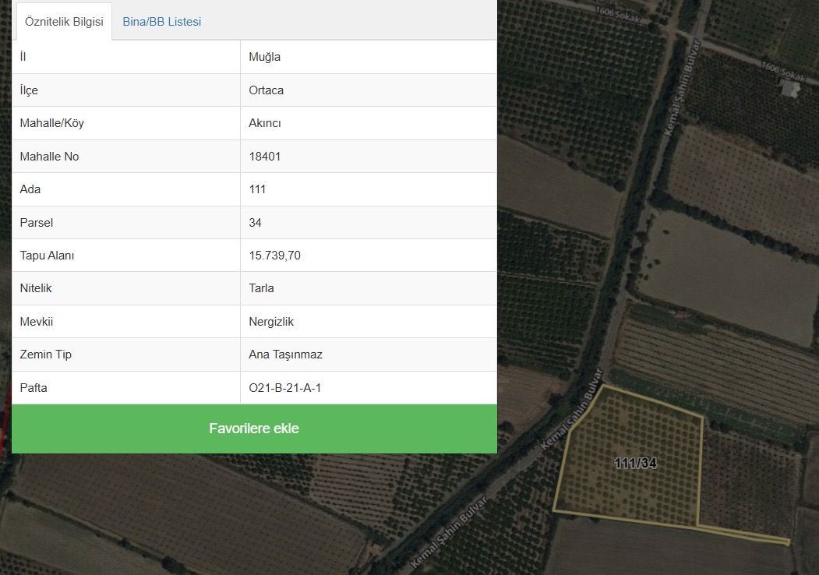
Task: Select the Akıncı value cell
Action: [369, 123]
